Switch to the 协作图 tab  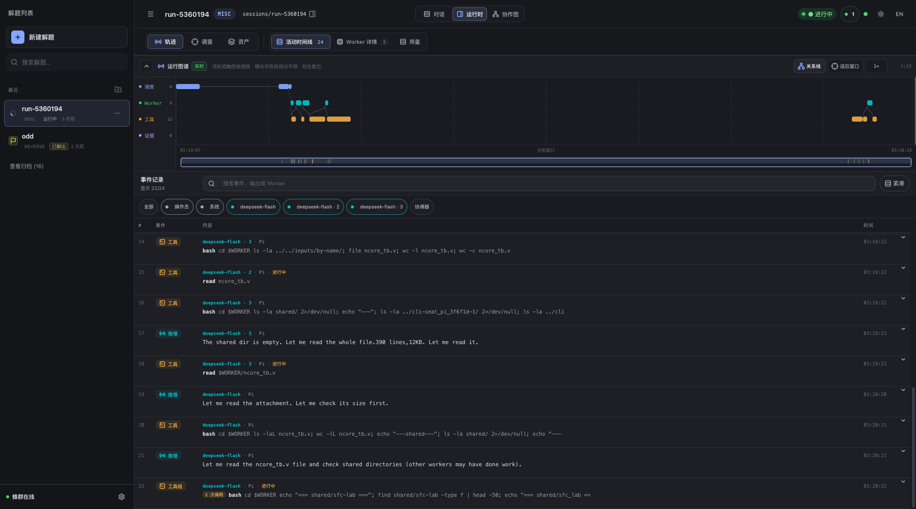(x=505, y=14)
